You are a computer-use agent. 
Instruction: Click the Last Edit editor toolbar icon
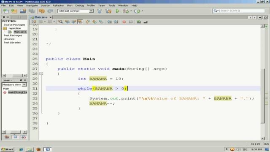(x=34, y=22)
